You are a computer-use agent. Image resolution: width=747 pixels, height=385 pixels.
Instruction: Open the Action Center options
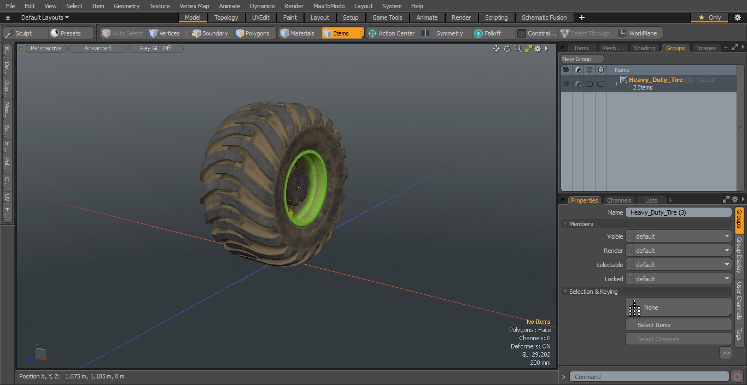[x=392, y=33]
